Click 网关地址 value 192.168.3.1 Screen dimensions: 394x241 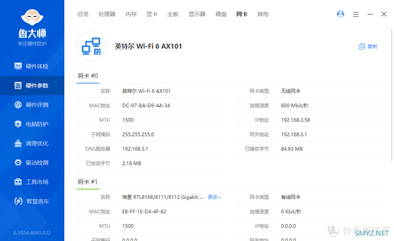[x=294, y=135]
